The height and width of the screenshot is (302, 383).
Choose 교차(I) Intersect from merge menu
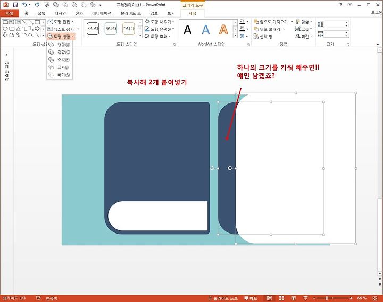pyautogui.click(x=60, y=67)
